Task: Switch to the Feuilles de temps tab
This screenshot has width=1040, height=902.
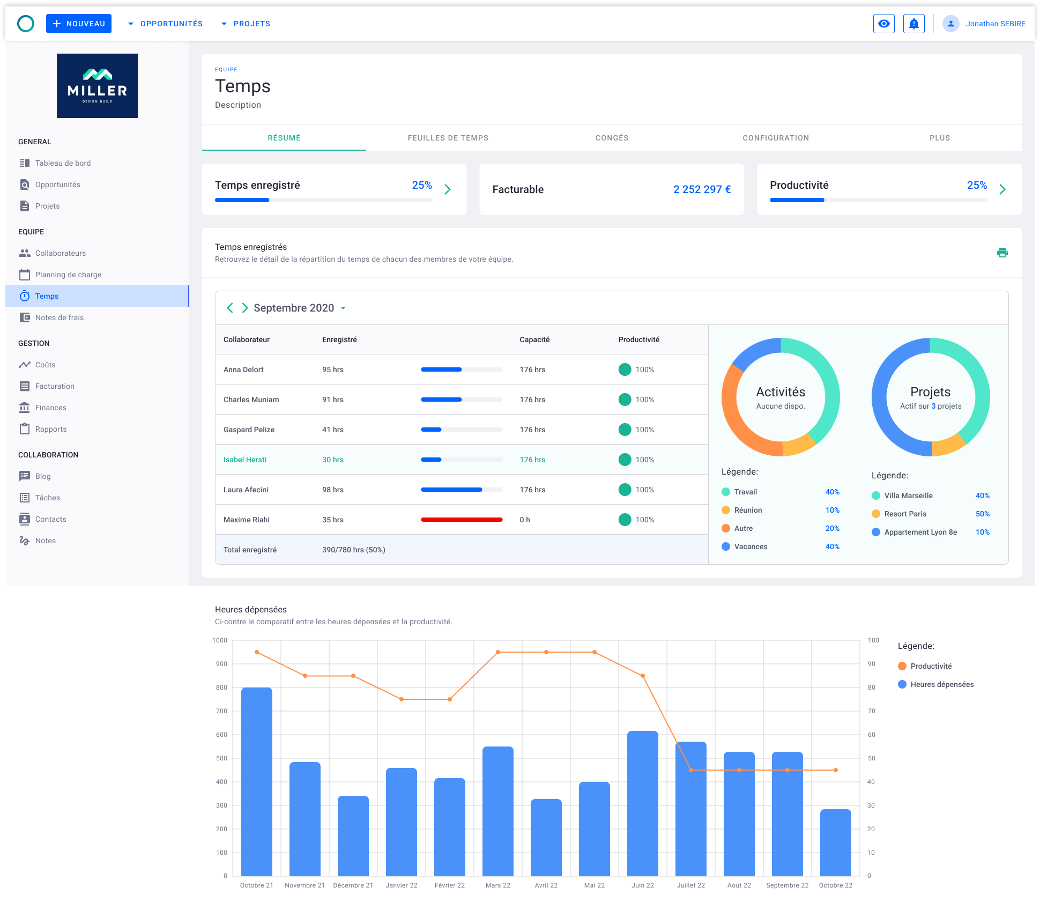Action: click(x=448, y=138)
